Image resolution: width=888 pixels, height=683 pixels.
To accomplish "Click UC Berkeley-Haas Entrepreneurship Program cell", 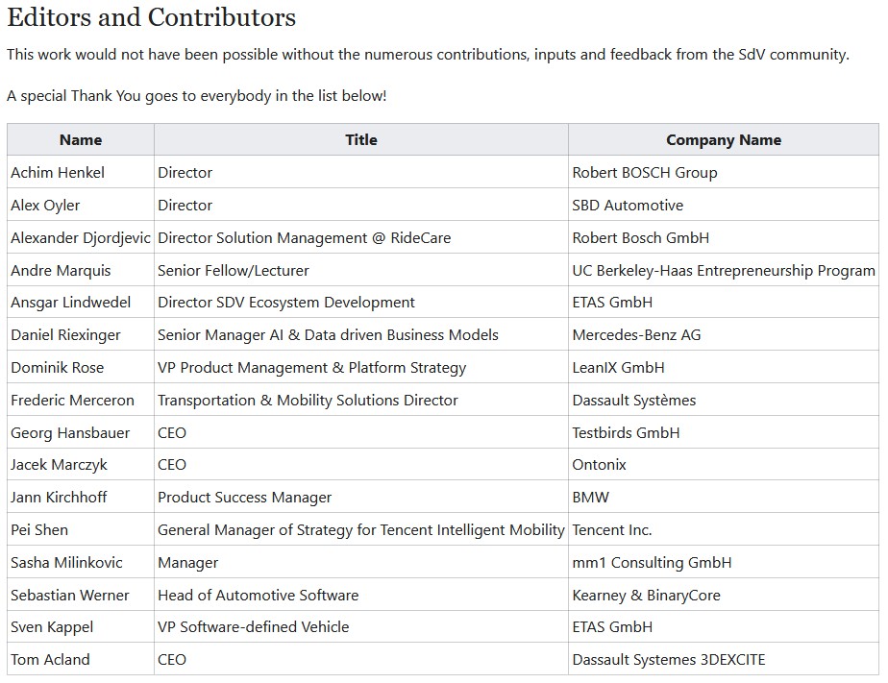I will pyautogui.click(x=723, y=271).
